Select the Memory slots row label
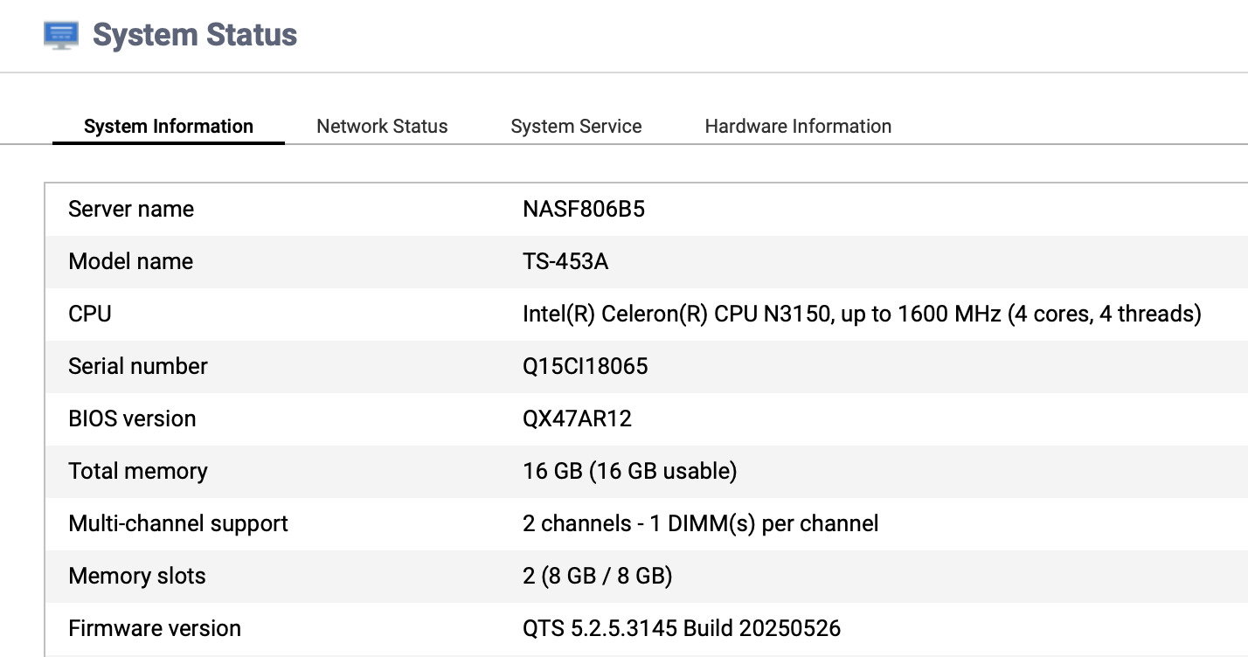The width and height of the screenshot is (1248, 657). click(x=137, y=577)
